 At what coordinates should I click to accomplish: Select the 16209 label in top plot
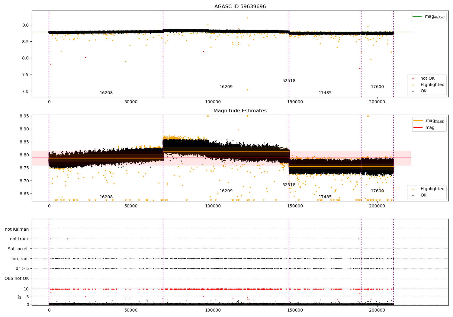(226, 87)
